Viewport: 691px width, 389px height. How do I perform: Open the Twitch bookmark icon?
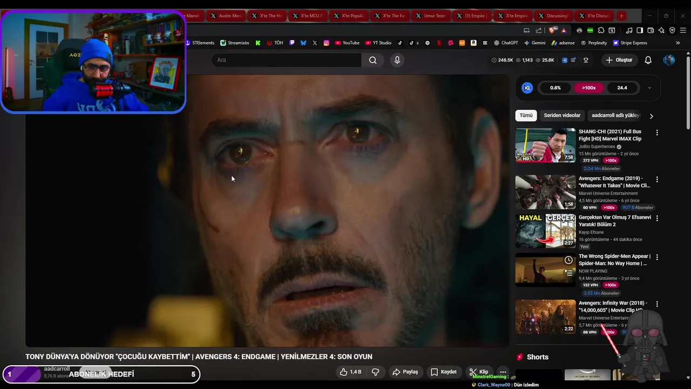[292, 43]
